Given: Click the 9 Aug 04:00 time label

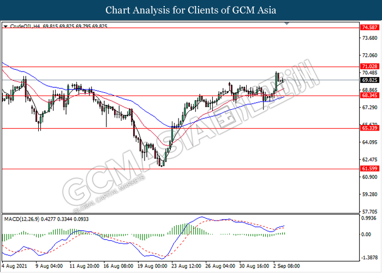Looking at the screenshot, I should [49, 266].
